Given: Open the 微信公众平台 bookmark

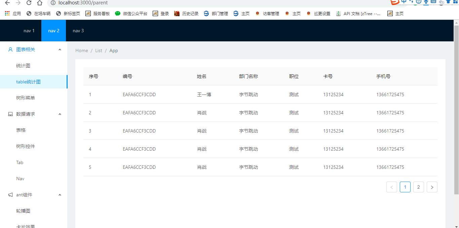Looking at the screenshot, I should pos(131,14).
